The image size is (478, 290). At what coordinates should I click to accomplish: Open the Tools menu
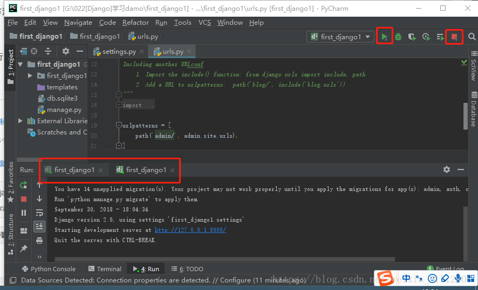pyautogui.click(x=182, y=23)
